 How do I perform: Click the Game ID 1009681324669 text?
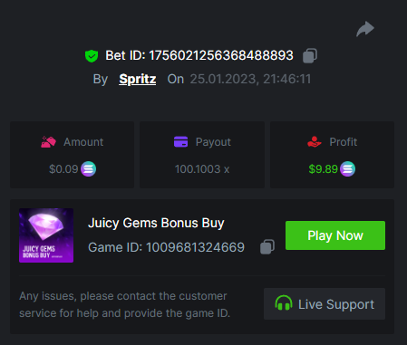coord(166,247)
